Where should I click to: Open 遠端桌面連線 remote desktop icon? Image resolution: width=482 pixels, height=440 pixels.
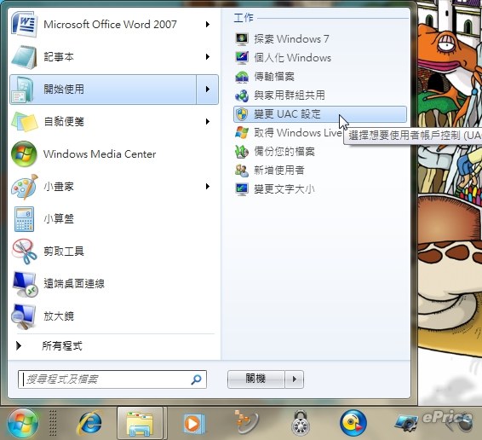25,284
